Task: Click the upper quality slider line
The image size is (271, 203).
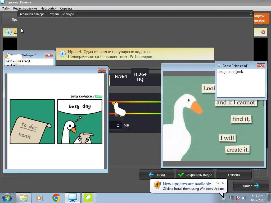Action: [135, 102]
